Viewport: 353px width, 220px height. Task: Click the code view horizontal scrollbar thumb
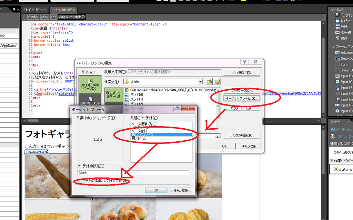pyautogui.click(x=33, y=120)
